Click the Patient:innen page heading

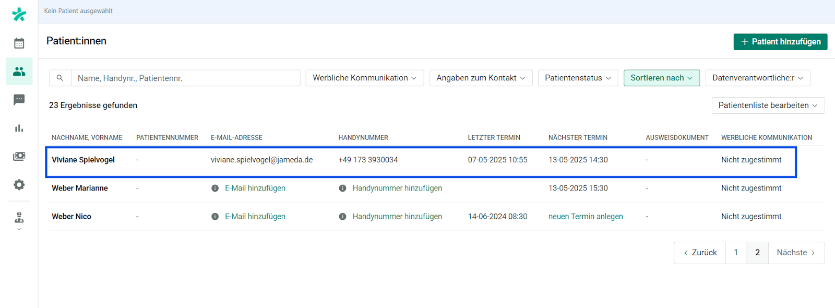click(x=76, y=41)
